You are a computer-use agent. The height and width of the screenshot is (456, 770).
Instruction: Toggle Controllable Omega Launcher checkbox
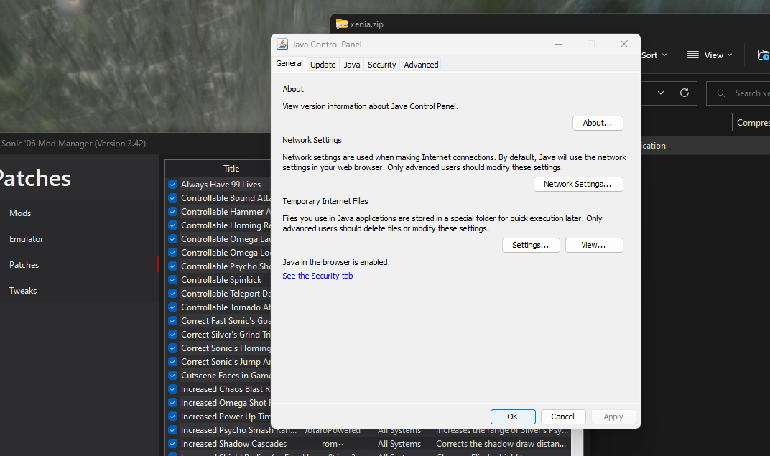[173, 239]
